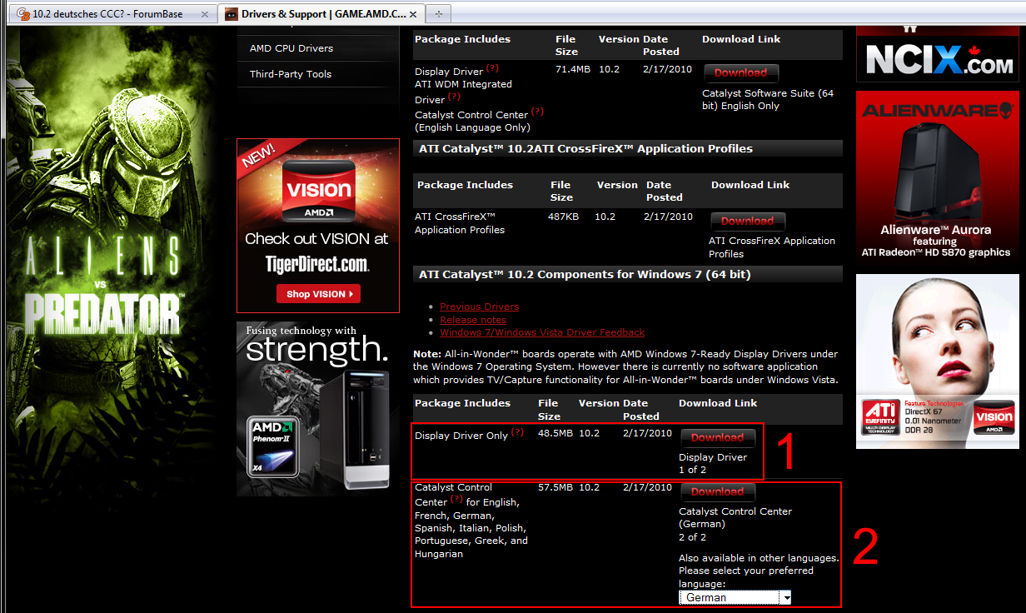Open the Previous Drivers link

[479, 306]
